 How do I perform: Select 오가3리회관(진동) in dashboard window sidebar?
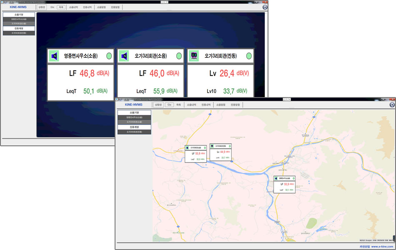pyautogui.click(x=18, y=33)
